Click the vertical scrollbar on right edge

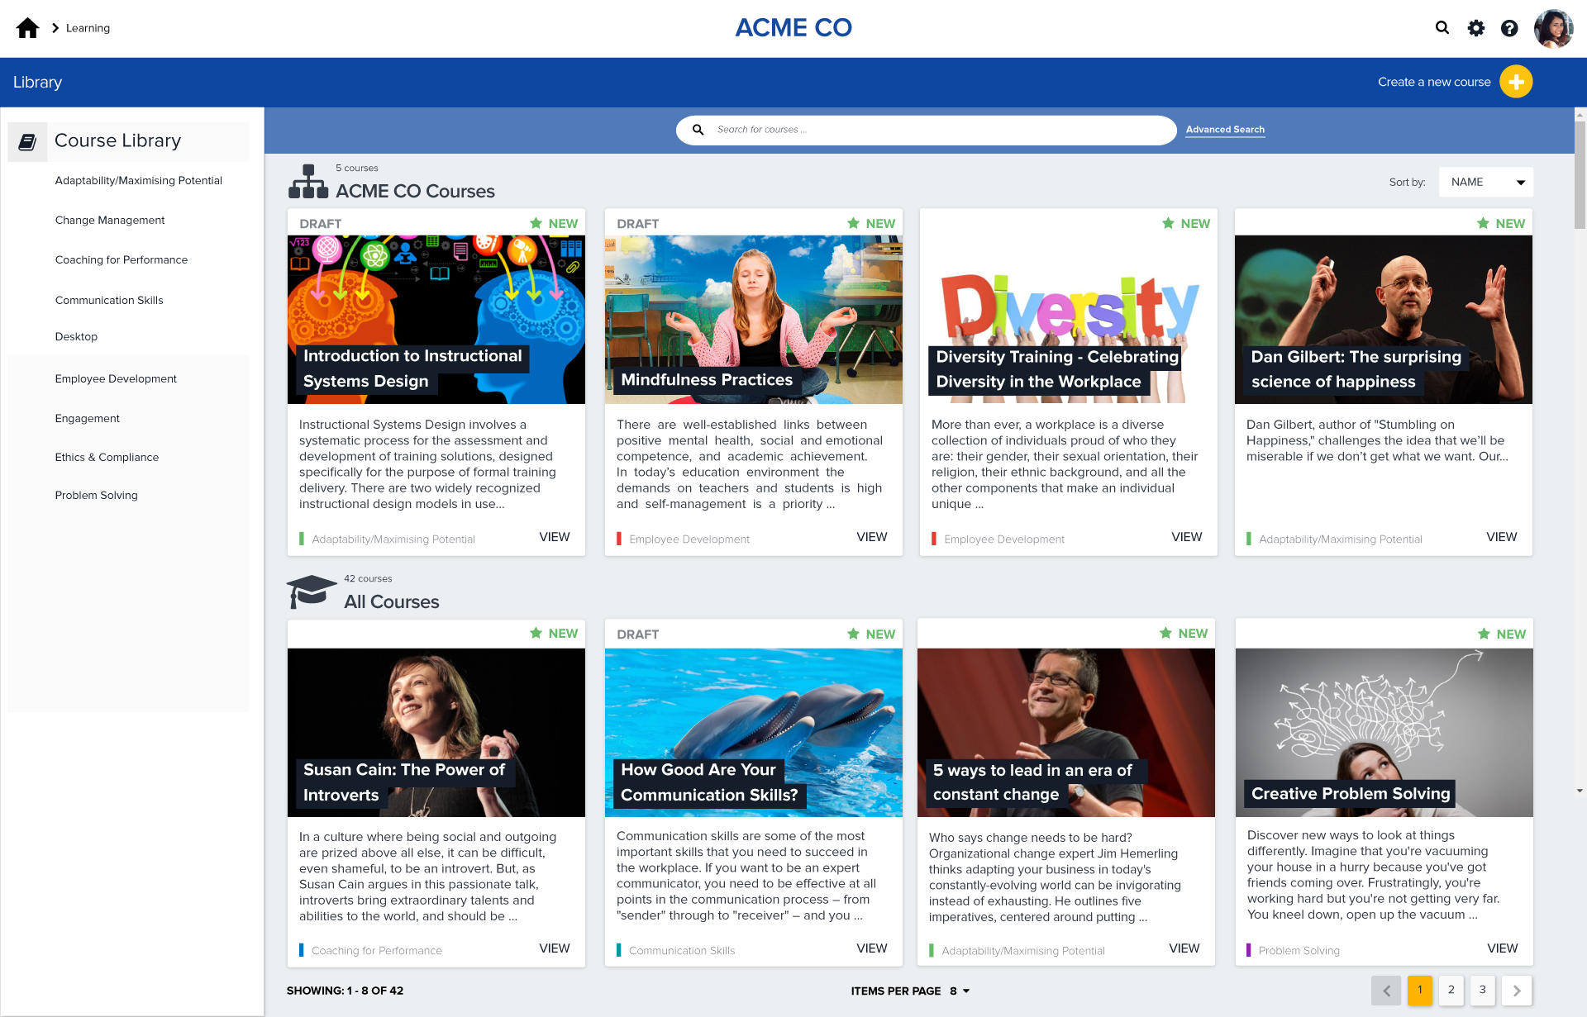[x=1580, y=173]
